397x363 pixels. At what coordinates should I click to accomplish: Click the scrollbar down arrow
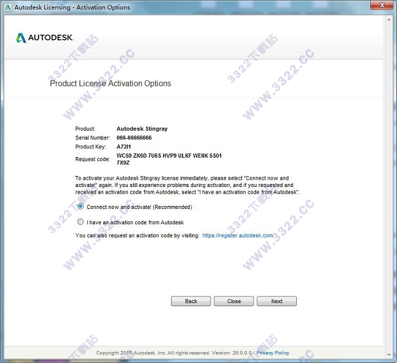pos(389,354)
